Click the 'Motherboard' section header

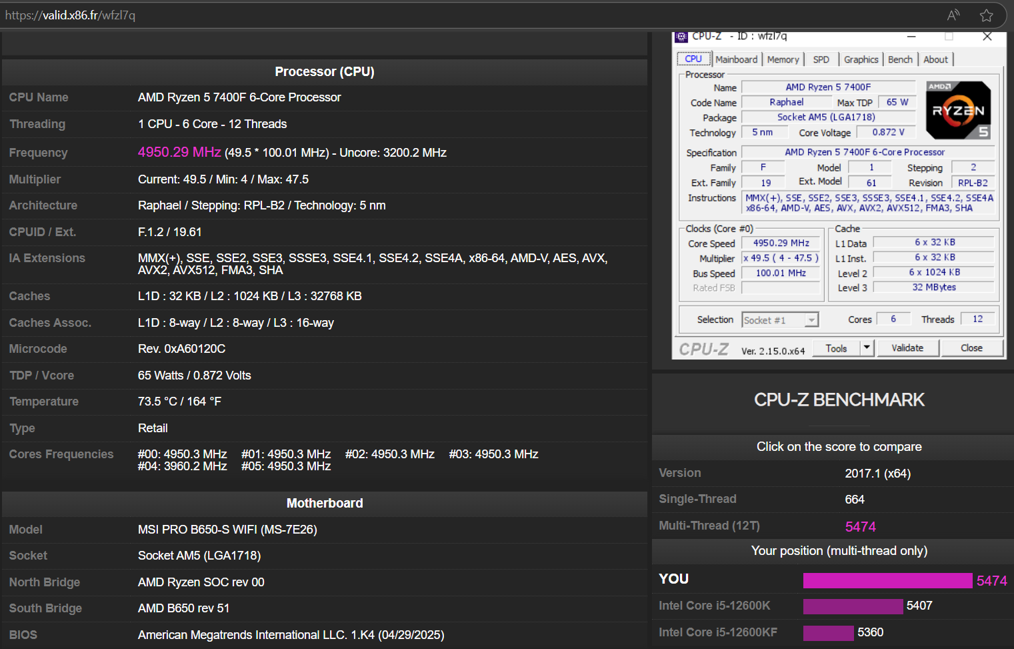(x=325, y=503)
